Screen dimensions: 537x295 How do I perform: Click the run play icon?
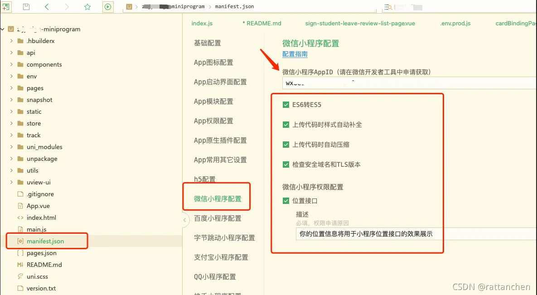point(108,6)
